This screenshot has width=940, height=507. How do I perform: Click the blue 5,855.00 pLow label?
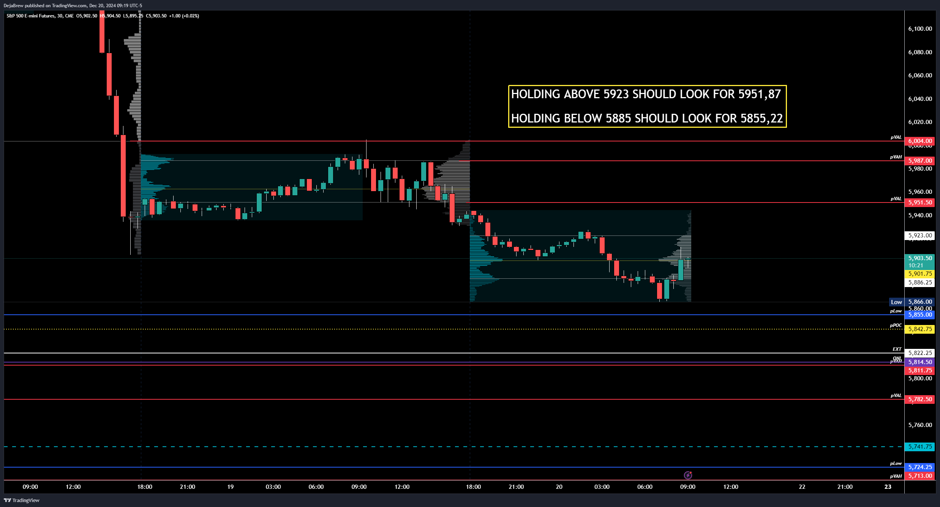coord(919,315)
